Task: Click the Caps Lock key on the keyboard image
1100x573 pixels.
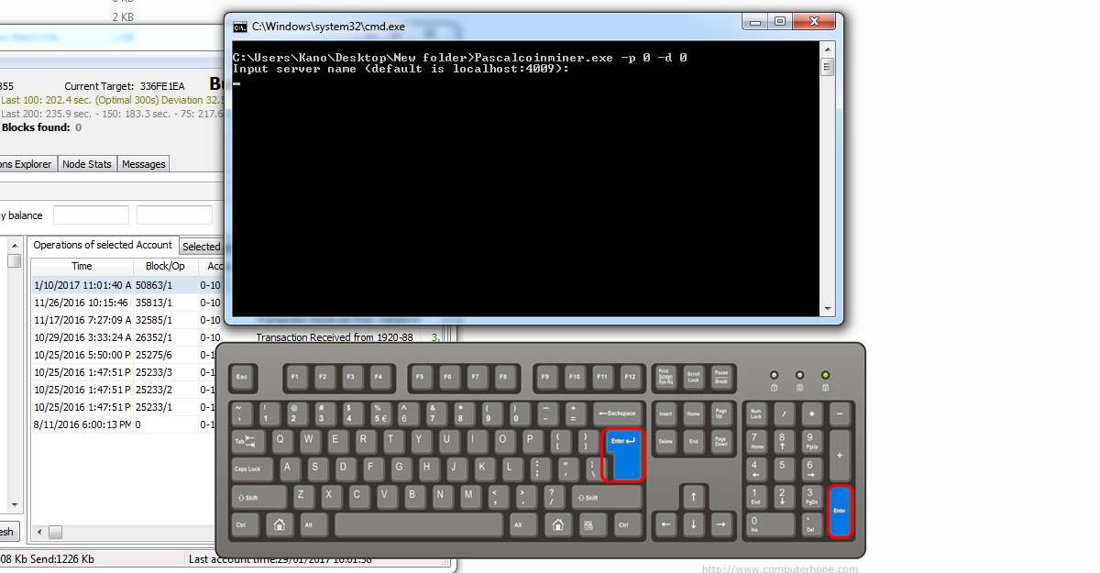Action: click(x=252, y=468)
